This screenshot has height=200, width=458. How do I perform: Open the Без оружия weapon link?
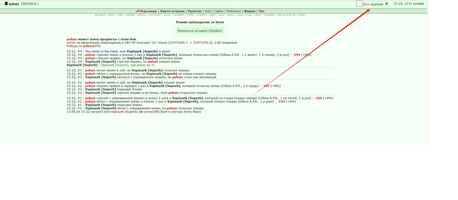pos(373,4)
